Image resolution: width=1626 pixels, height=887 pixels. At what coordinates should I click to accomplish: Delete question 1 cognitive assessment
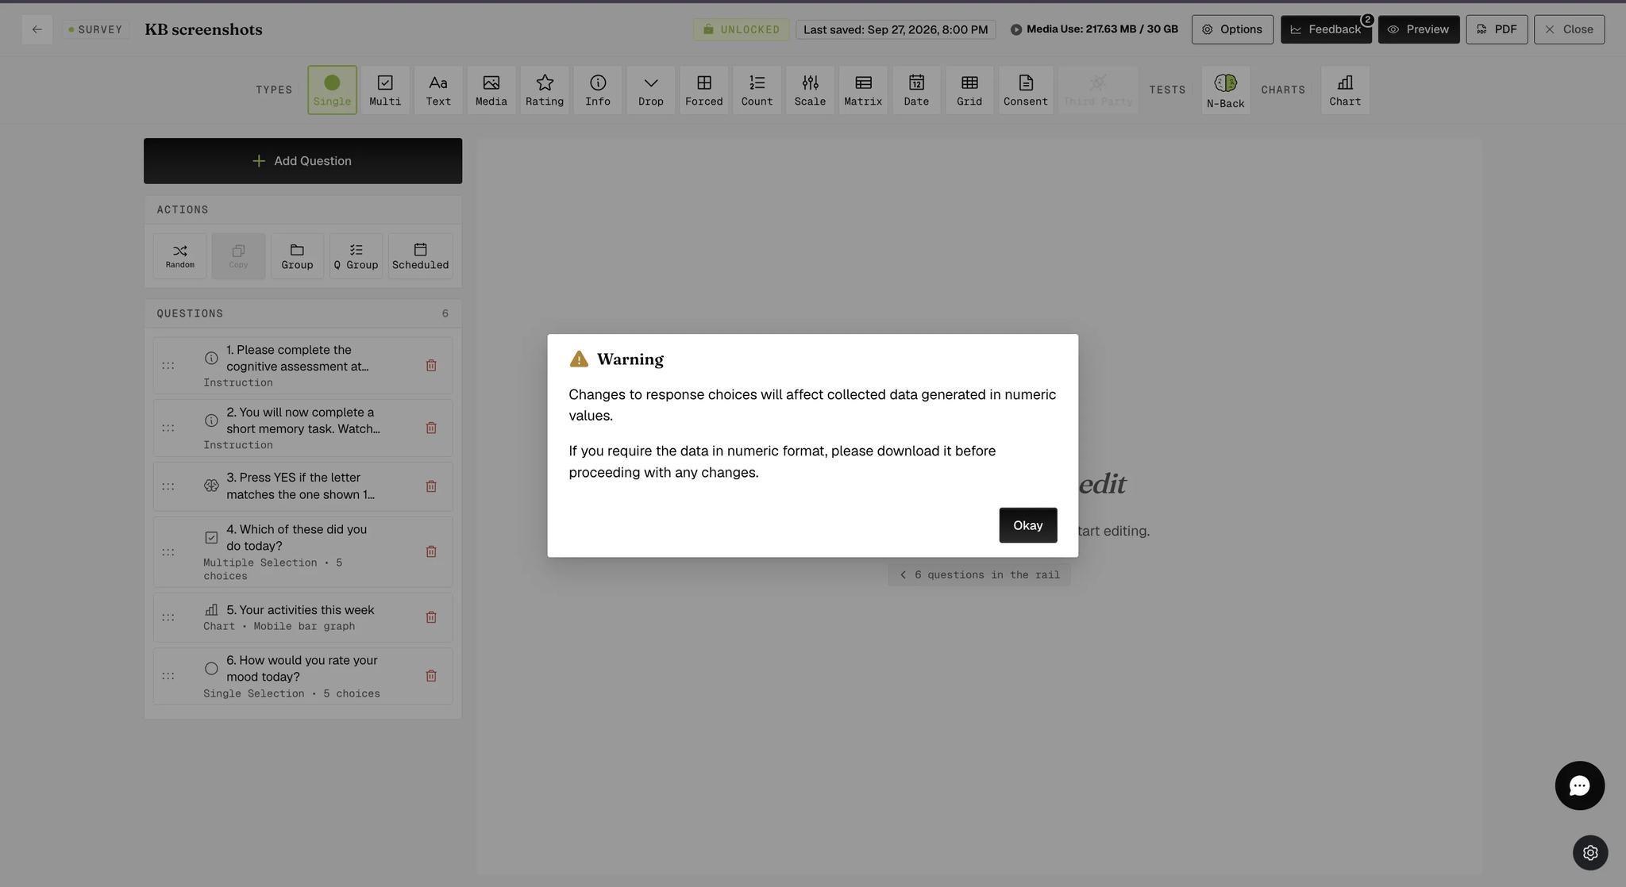pos(431,366)
